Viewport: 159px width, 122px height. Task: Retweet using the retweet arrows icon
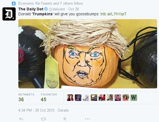click(x=43, y=119)
